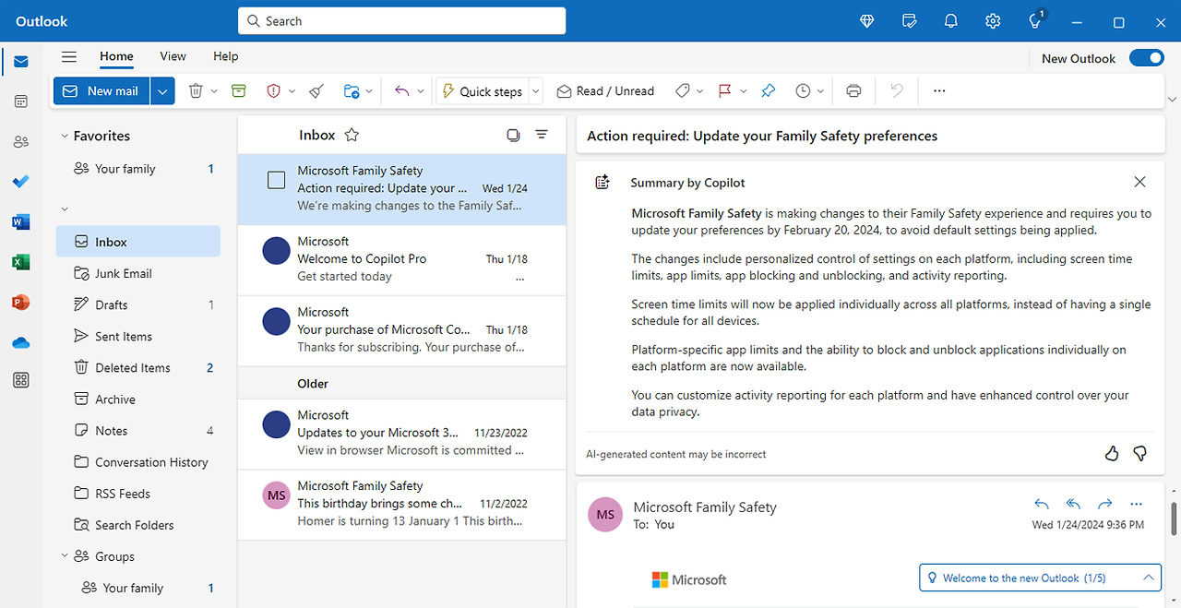Open the Mail app in left rail
The height and width of the screenshot is (608, 1181).
(20, 62)
